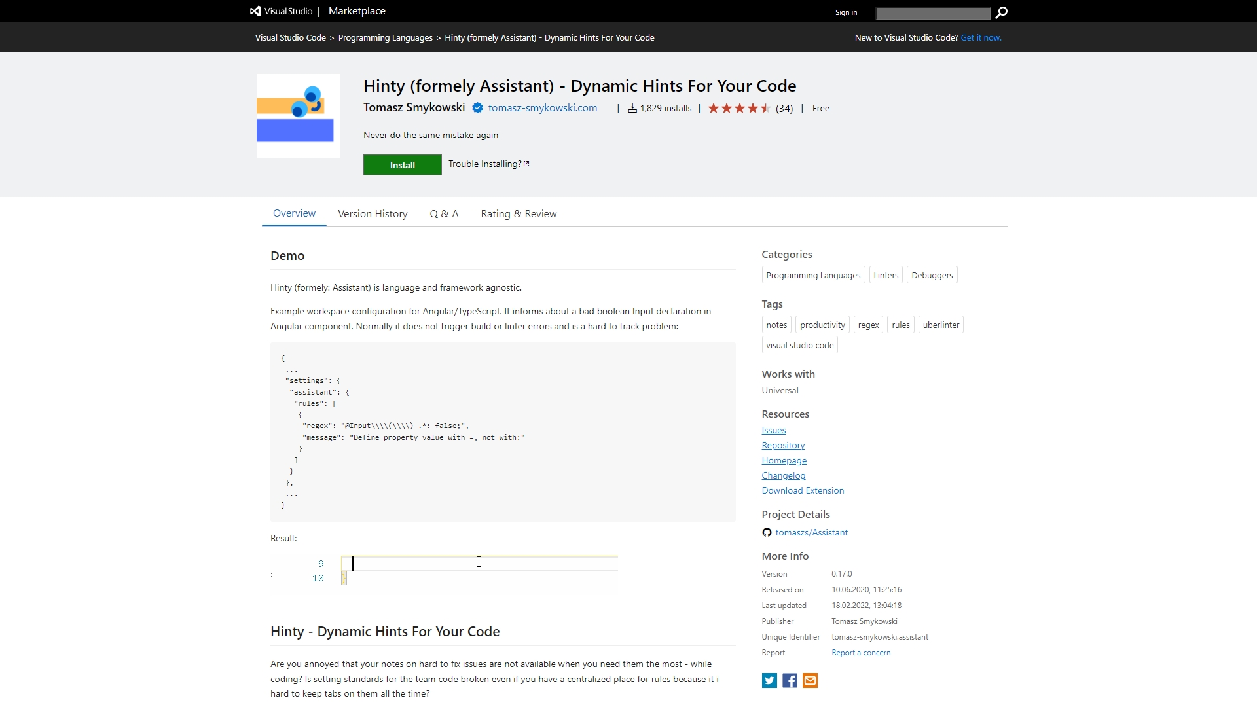Focus the marketplace search field
1257x707 pixels.
(x=933, y=13)
